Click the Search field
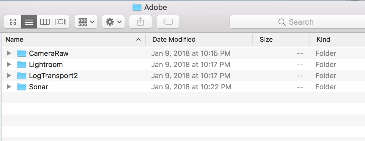This screenshot has height=141, width=365. pos(297,22)
